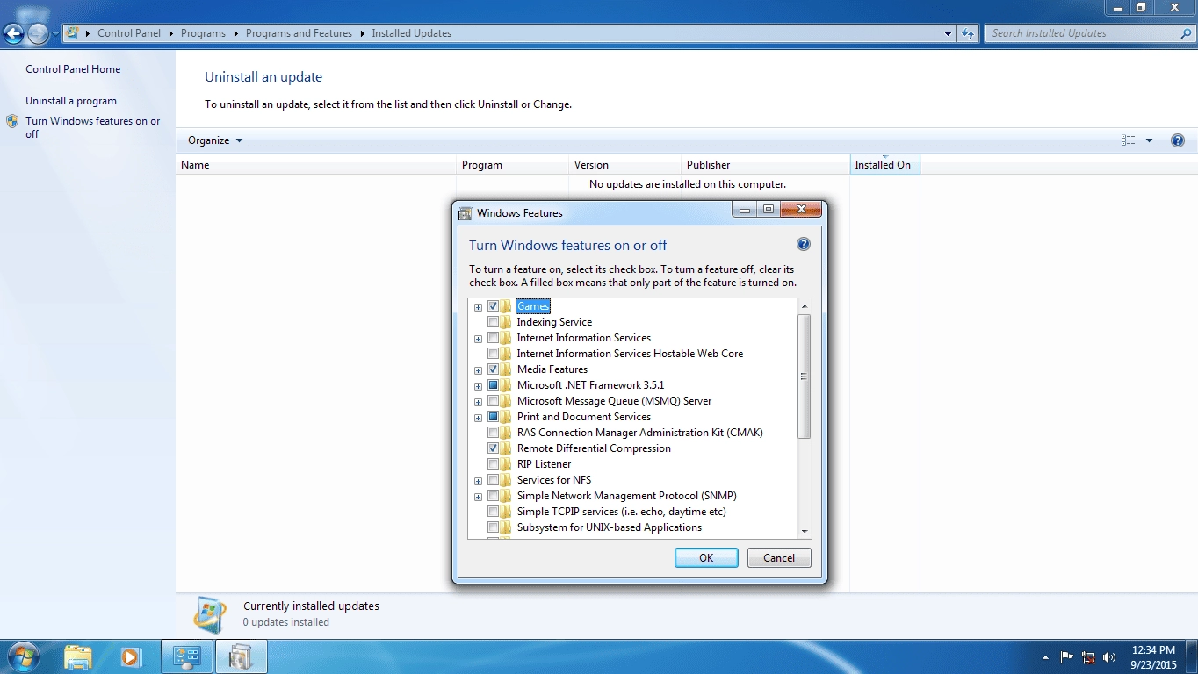
Task: Click the Forward navigation arrow
Action: 39,33
